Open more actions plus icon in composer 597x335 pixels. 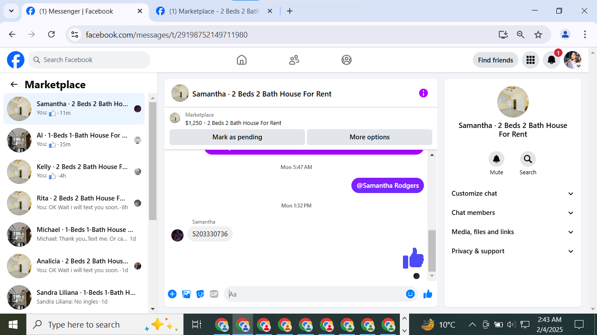[172, 294]
